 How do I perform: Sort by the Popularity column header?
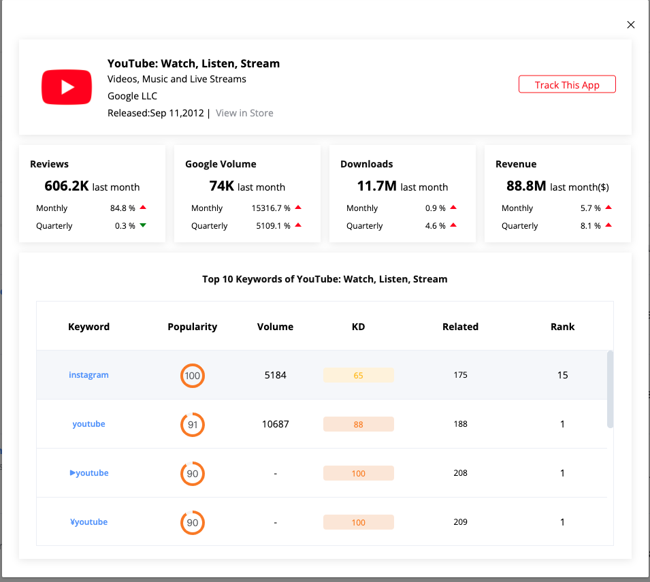(x=193, y=327)
